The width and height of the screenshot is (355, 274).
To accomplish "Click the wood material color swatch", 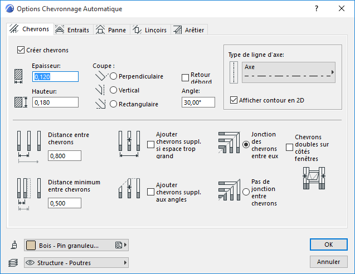I will click(x=31, y=245).
